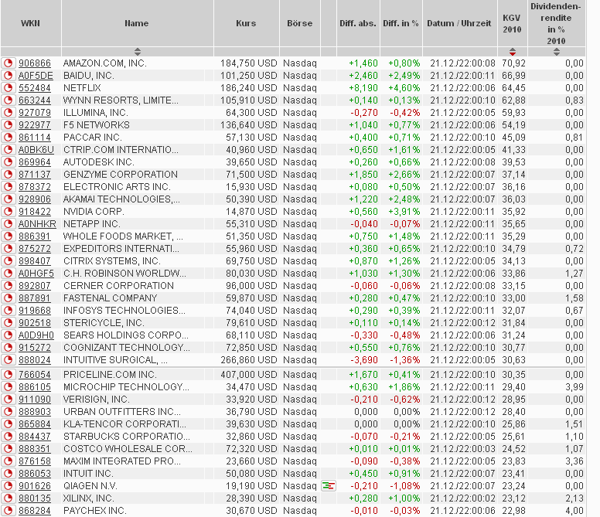Viewport: 600px width, 517px height.
Task: Click the Diff. abs. column header
Action: click(358, 23)
